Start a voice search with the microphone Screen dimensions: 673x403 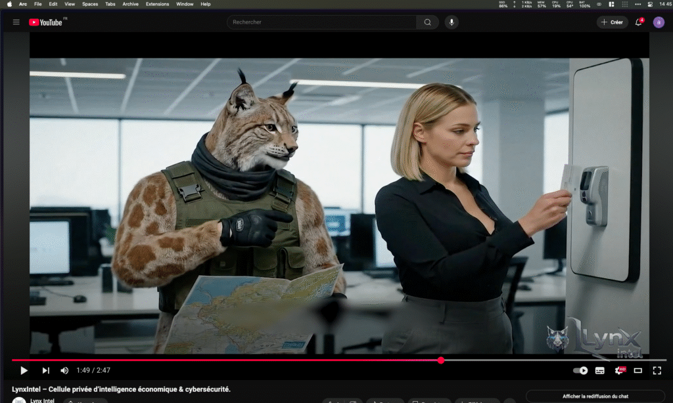(450, 22)
